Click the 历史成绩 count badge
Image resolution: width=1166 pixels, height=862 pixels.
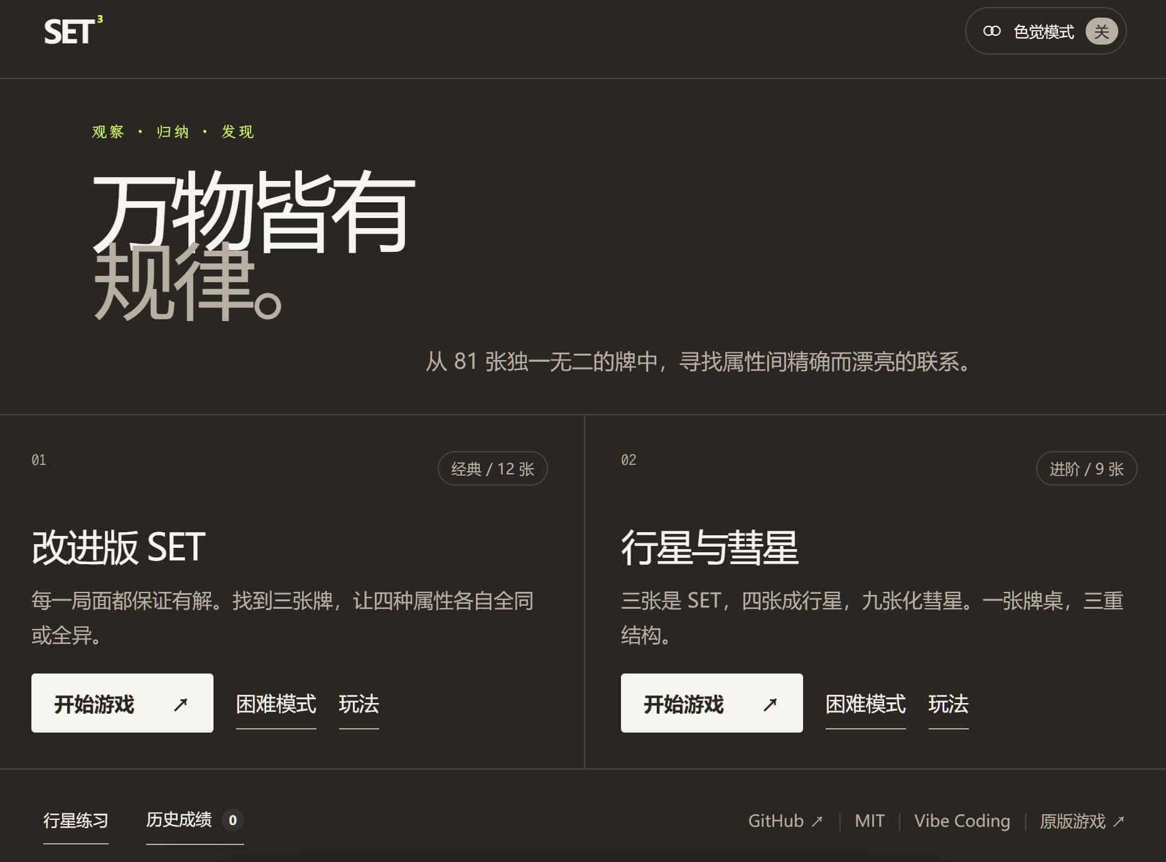[x=233, y=820]
